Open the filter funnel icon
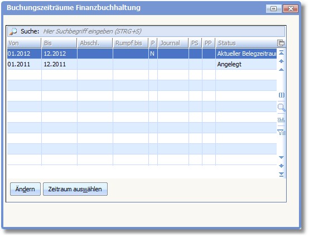This screenshot has height=237, width=309. (x=282, y=132)
